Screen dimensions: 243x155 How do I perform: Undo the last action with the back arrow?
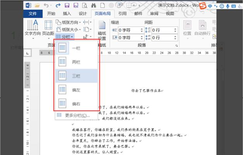point(46,5)
